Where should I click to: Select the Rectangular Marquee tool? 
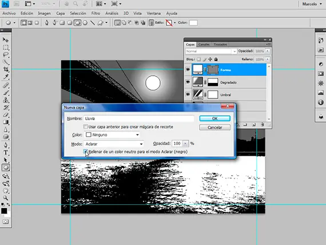tap(6, 48)
